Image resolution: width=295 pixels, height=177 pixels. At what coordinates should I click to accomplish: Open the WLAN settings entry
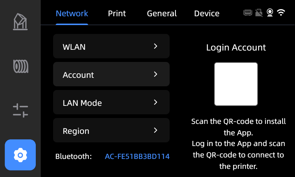click(x=111, y=46)
